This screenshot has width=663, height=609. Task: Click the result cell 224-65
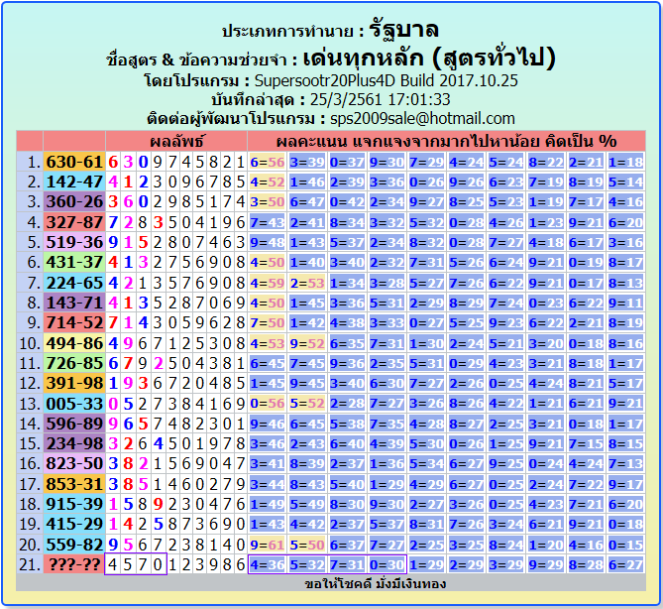coord(74,283)
